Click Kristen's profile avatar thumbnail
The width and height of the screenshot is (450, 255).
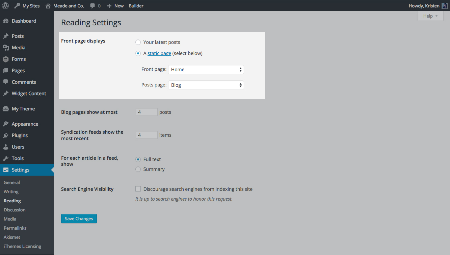[445, 6]
